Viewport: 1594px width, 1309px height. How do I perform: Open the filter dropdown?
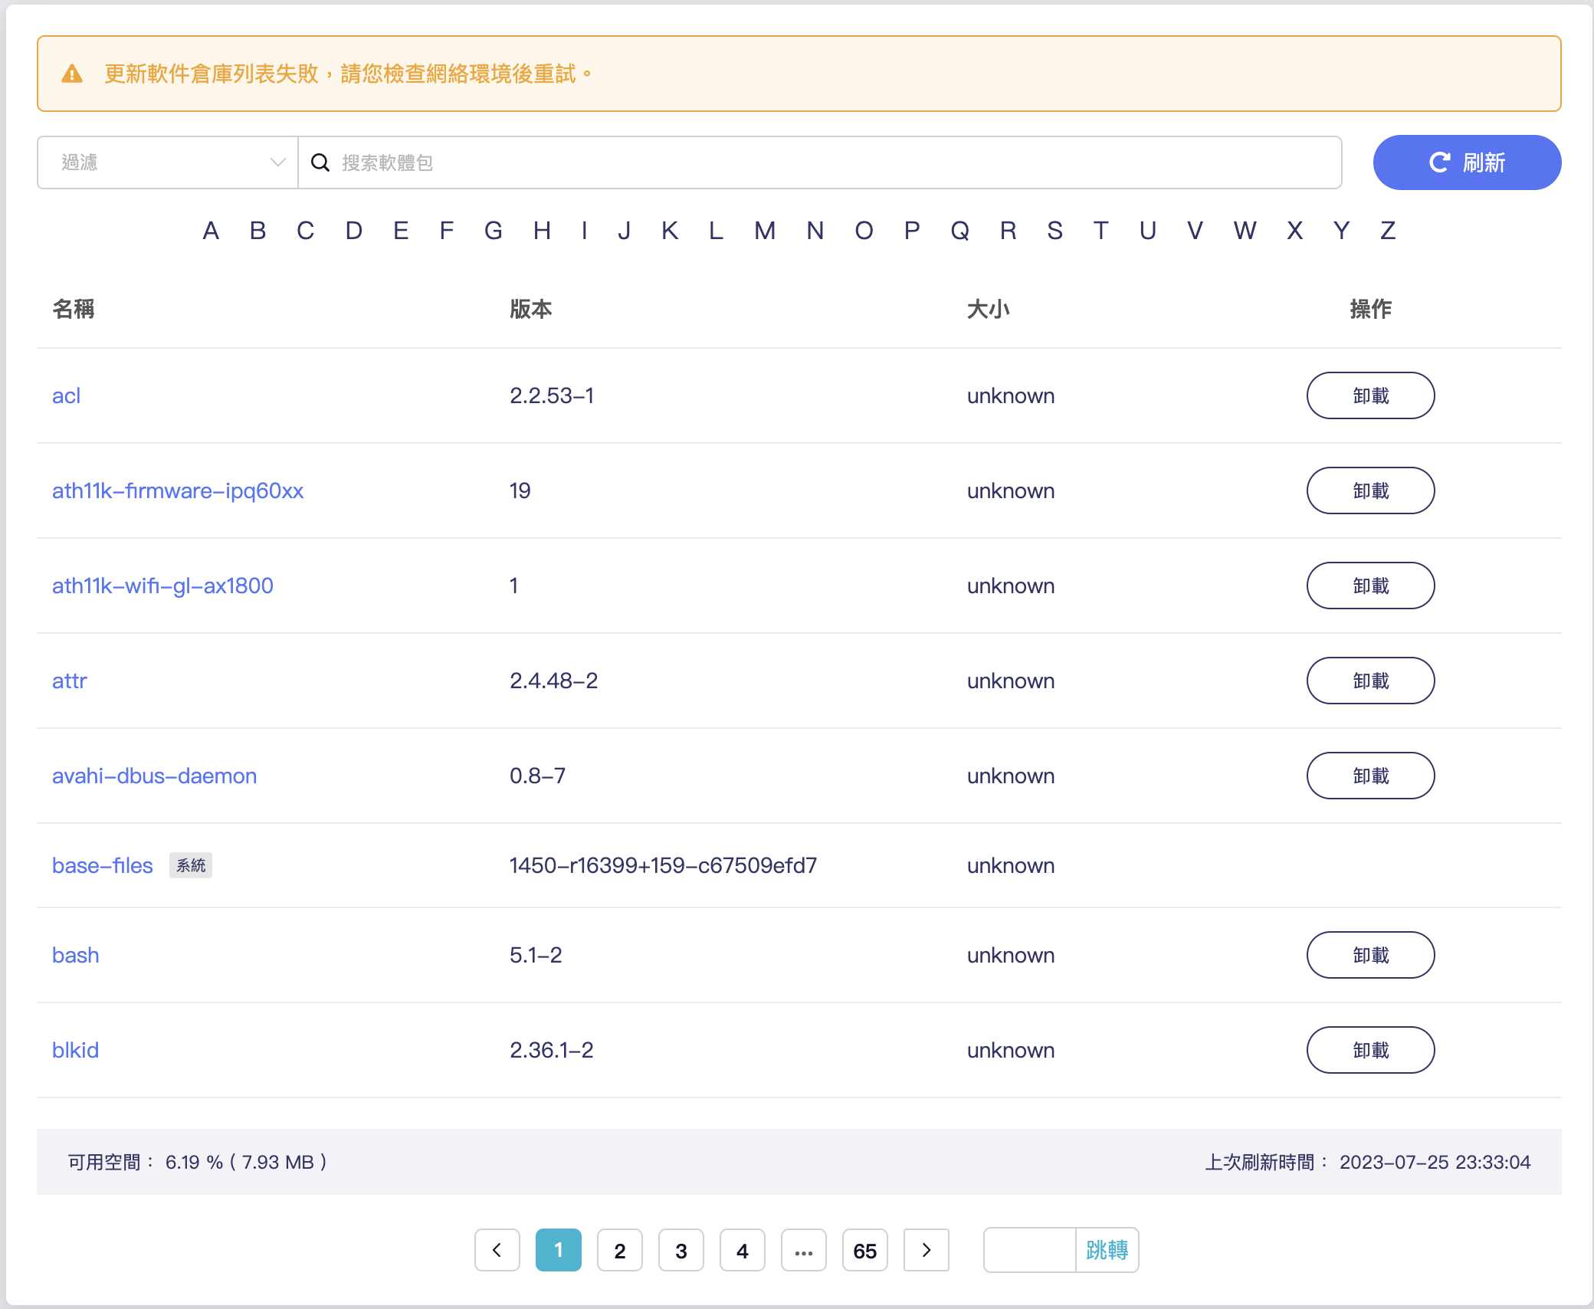click(167, 162)
